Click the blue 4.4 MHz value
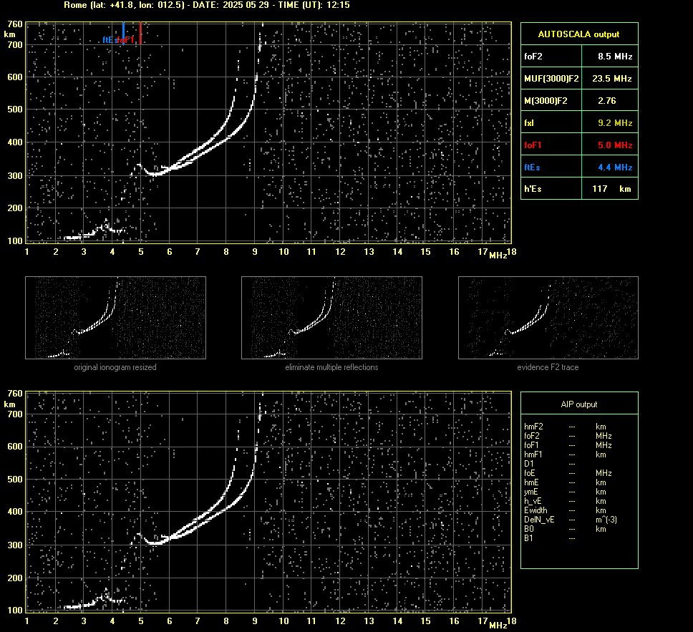Viewport: 693px width, 632px height. [615, 167]
